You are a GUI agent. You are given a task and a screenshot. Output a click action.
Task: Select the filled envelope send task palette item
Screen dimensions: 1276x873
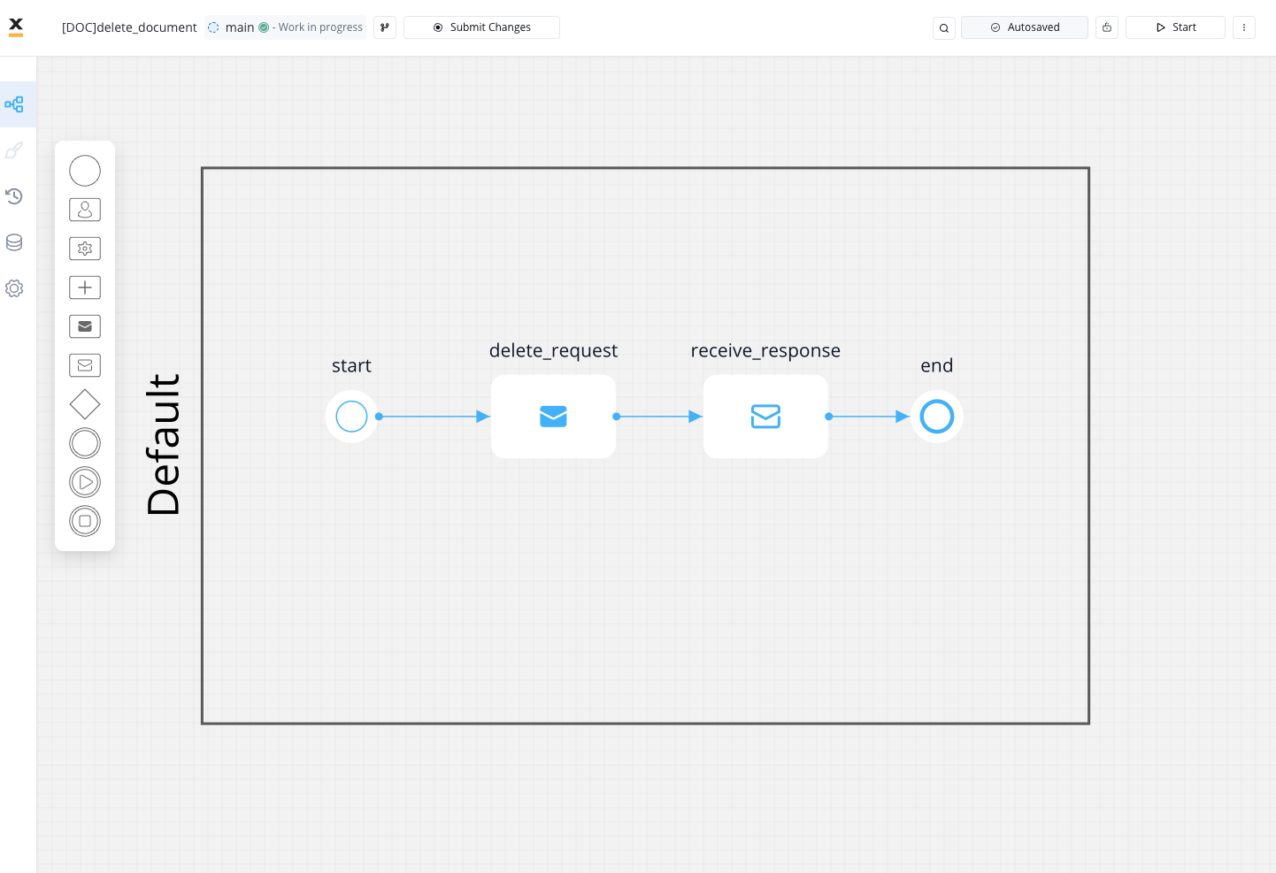(85, 326)
